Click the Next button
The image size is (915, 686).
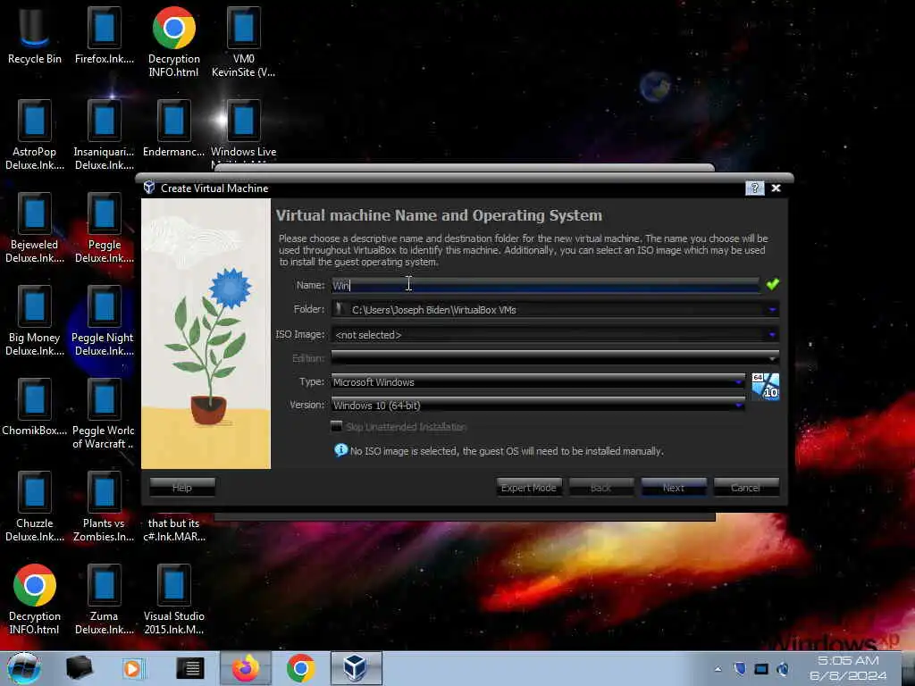(x=674, y=488)
